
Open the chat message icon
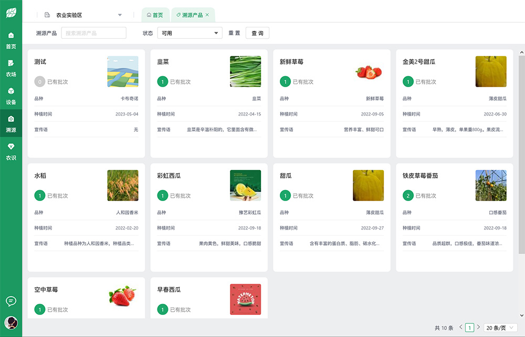[x=11, y=301]
